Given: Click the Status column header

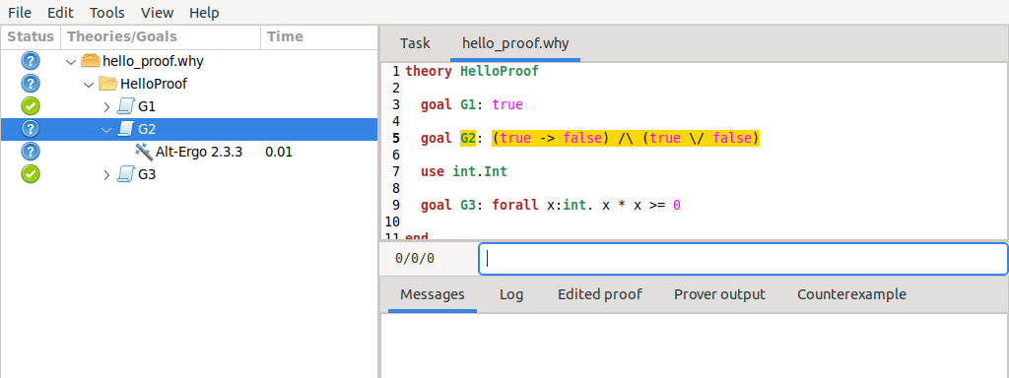Looking at the screenshot, I should (x=31, y=36).
